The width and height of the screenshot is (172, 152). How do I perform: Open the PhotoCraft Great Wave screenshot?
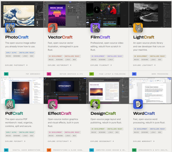coord(22,14)
